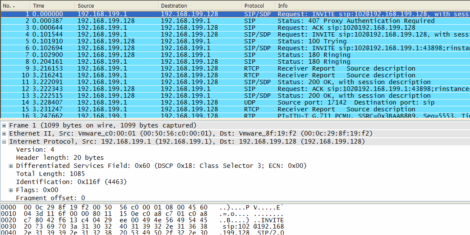This screenshot has height=235, width=470.
Task: Select packet 10 at time 3.216241
Action: click(x=235, y=75)
